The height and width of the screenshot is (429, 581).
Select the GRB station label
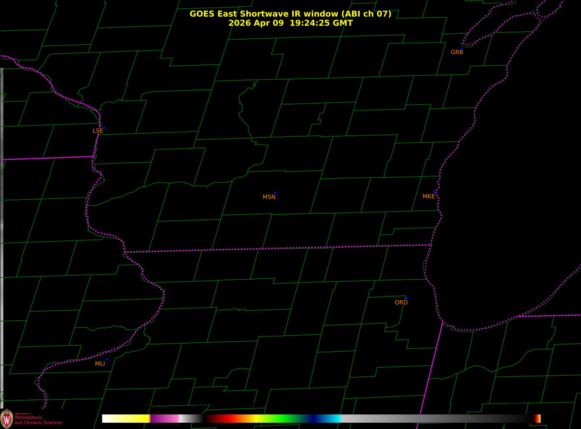click(457, 52)
